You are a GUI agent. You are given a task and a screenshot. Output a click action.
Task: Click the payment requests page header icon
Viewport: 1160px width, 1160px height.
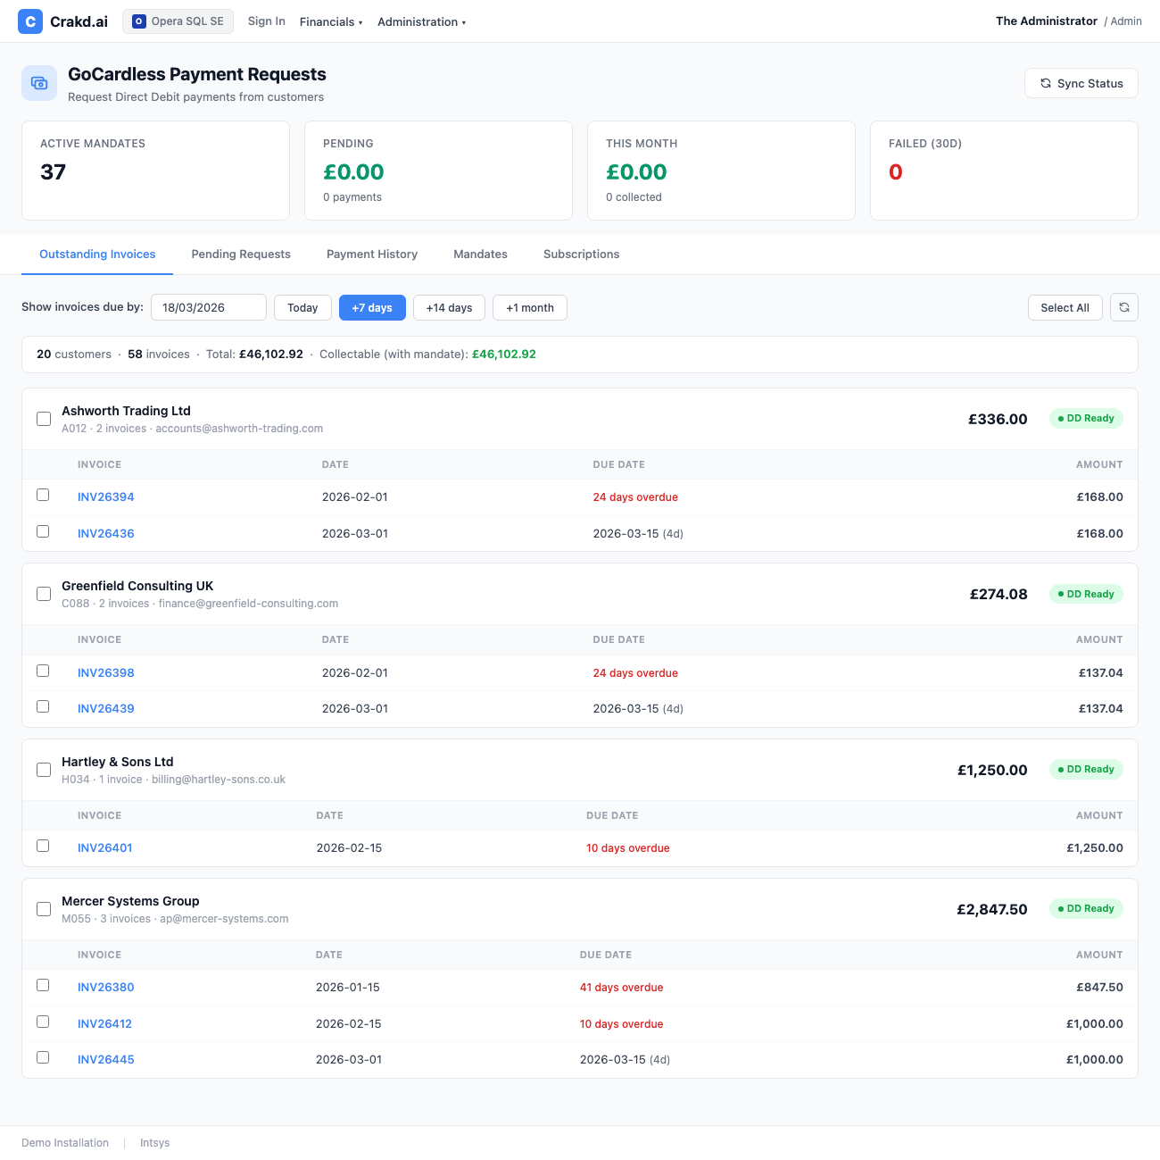pyautogui.click(x=39, y=83)
